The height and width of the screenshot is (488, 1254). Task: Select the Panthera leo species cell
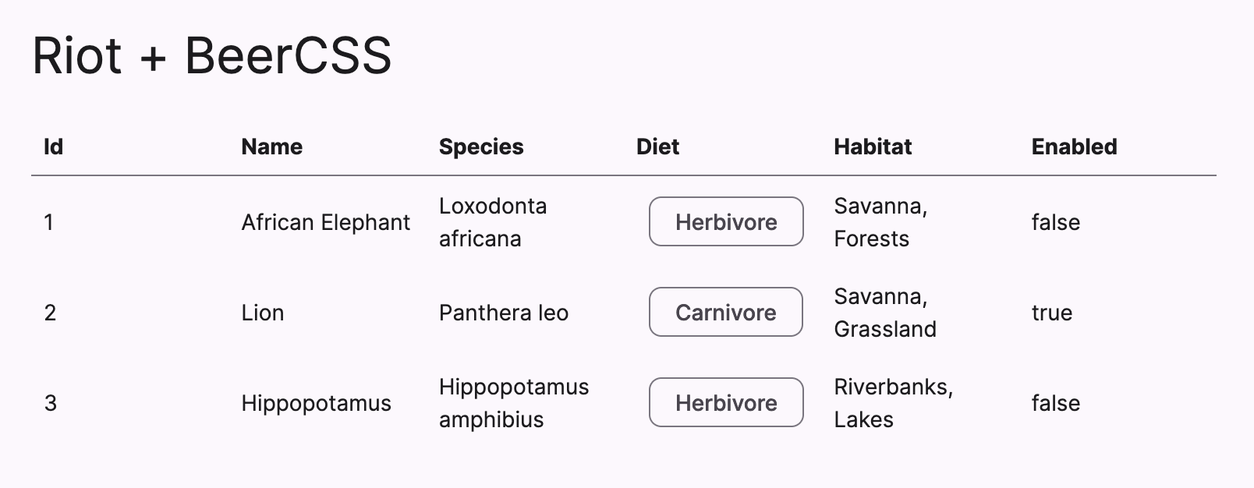coord(503,313)
